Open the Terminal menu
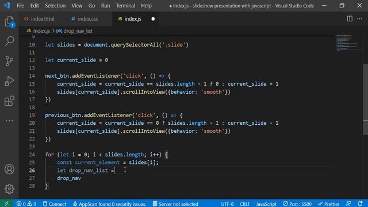Screen dimensions: 368x207 click(125, 6)
